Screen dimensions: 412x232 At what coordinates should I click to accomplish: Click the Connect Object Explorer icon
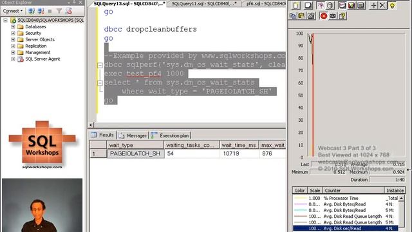[32, 11]
